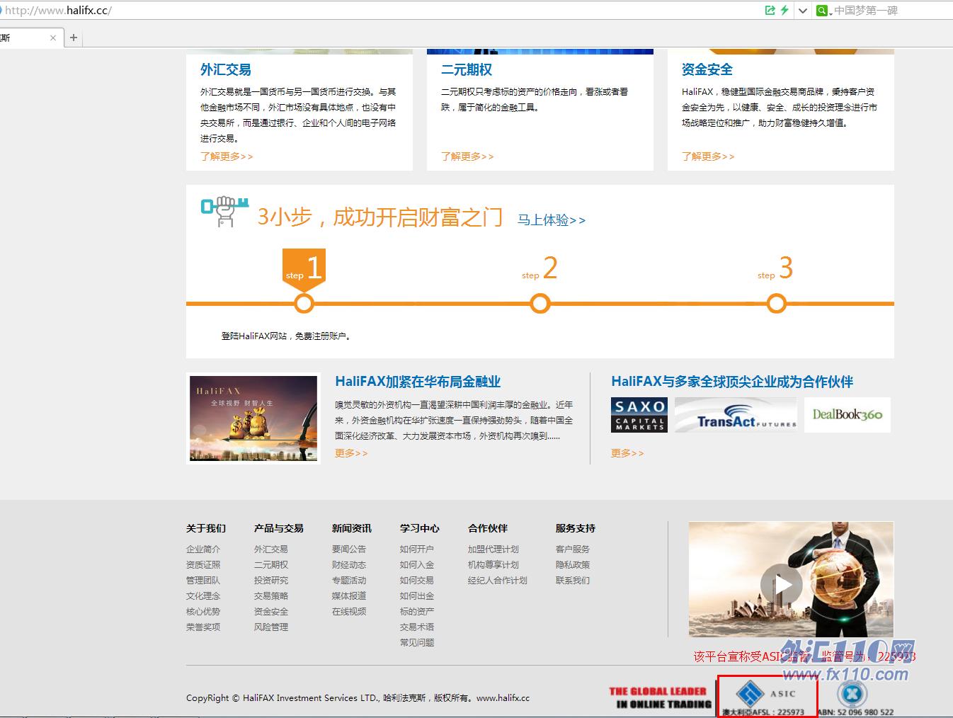
Task: Open the HaliFAX money bags news thumbnail
Action: click(253, 418)
